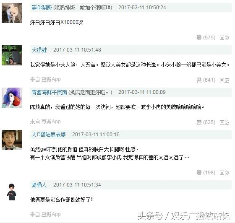Open the cartoon figure avatar of 骑桶人
Viewport: 235px width, 223px height.
(x=12, y=192)
